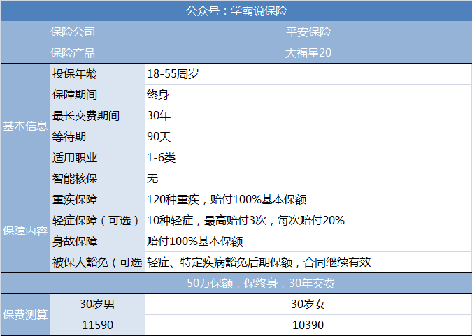
Task: Click the value 无
Action: point(152,179)
